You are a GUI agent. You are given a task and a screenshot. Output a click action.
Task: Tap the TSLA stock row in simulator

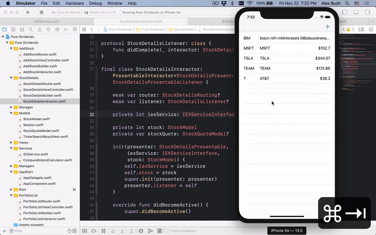[287, 58]
